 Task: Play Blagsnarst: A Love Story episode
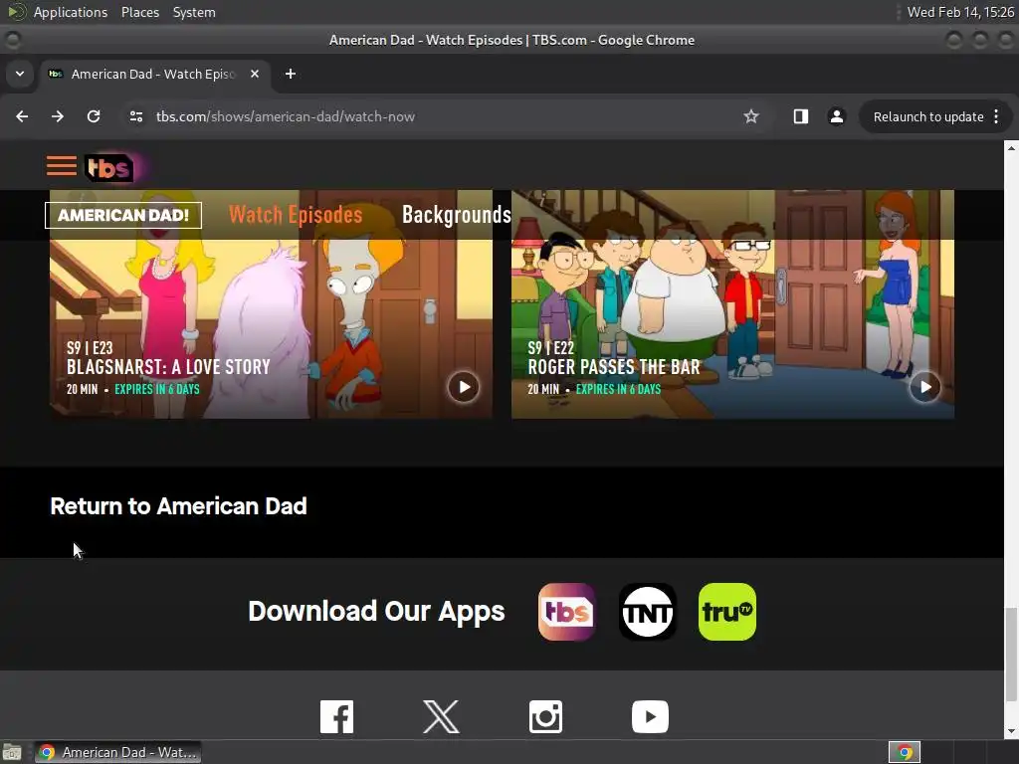[x=464, y=387]
